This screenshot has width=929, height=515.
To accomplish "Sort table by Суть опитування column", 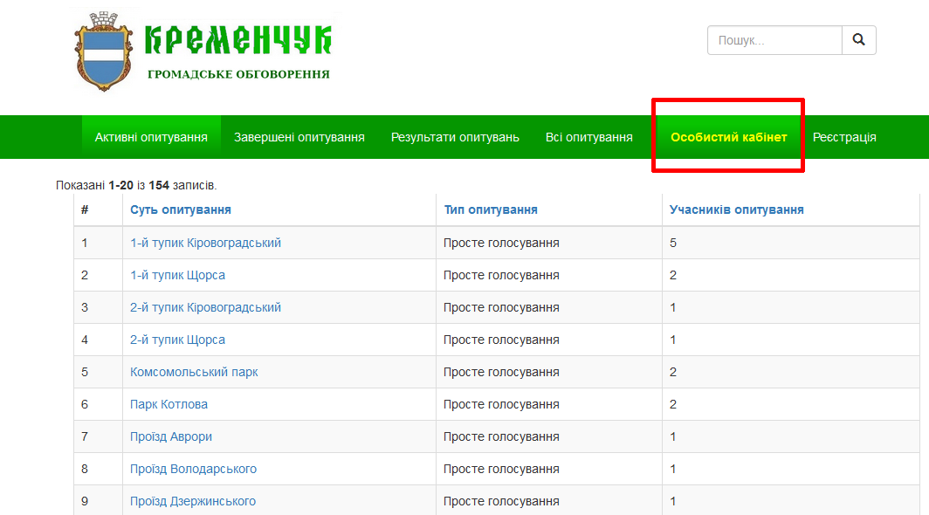I will 181,209.
